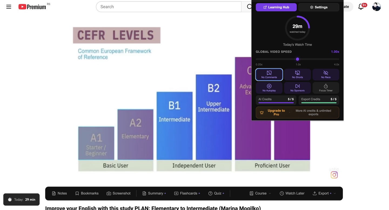
Task: Toggle No Comments option
Action: 269,75
